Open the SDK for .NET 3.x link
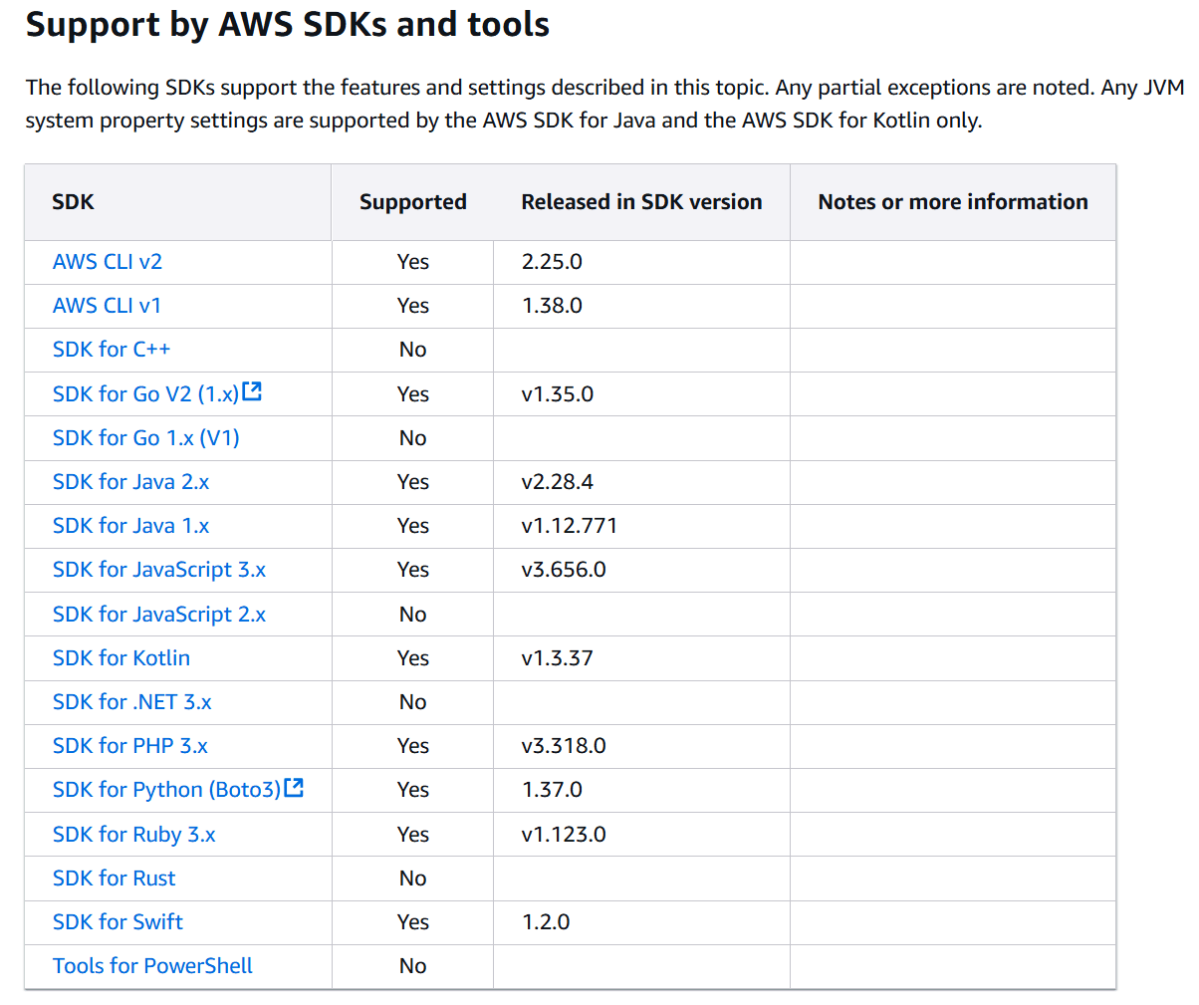Screen dimensions: 1199x1005 point(132,702)
